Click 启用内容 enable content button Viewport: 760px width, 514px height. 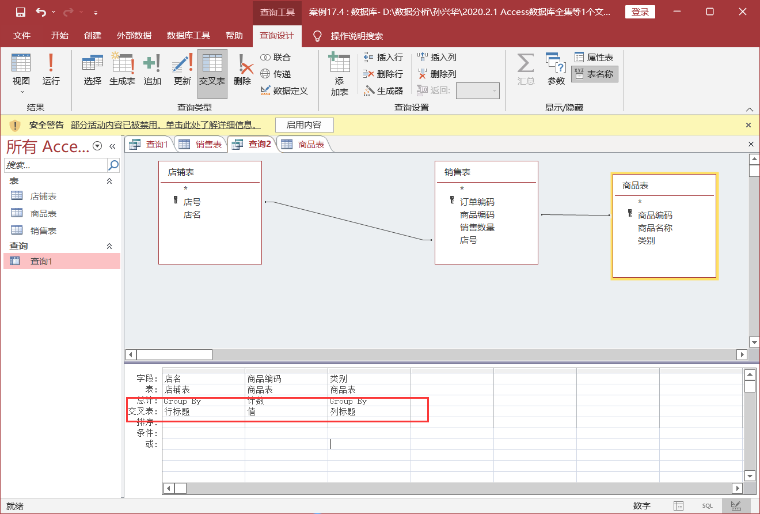click(x=304, y=124)
